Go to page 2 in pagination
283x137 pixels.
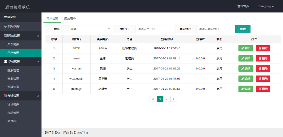(167, 99)
